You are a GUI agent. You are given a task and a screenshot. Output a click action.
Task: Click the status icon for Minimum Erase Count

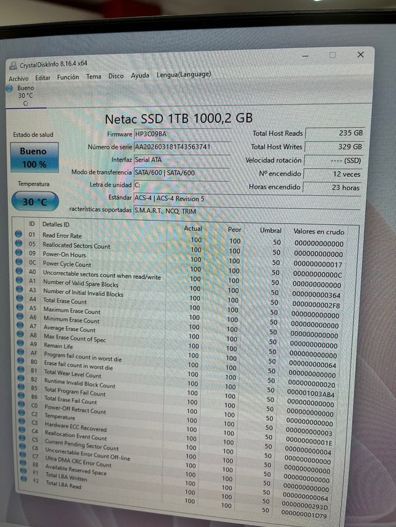click(x=20, y=316)
